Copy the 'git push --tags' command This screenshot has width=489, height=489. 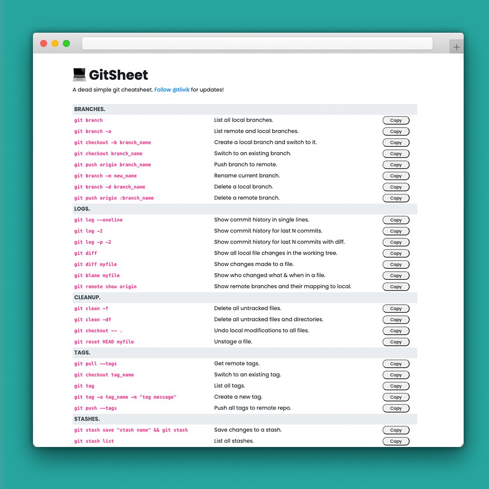tap(396, 408)
